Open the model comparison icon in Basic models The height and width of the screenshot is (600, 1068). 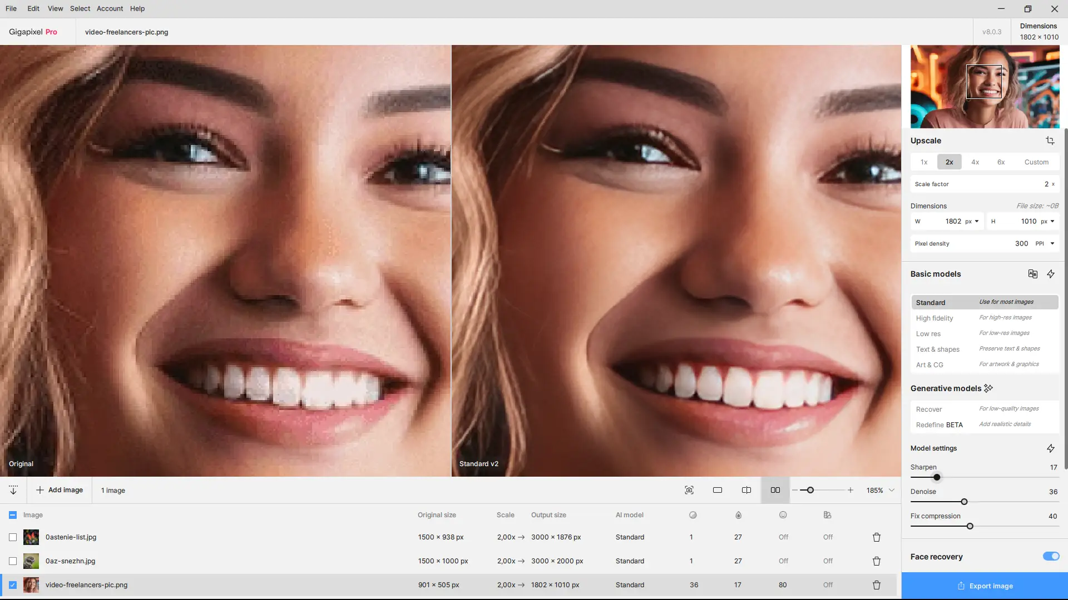1032,274
